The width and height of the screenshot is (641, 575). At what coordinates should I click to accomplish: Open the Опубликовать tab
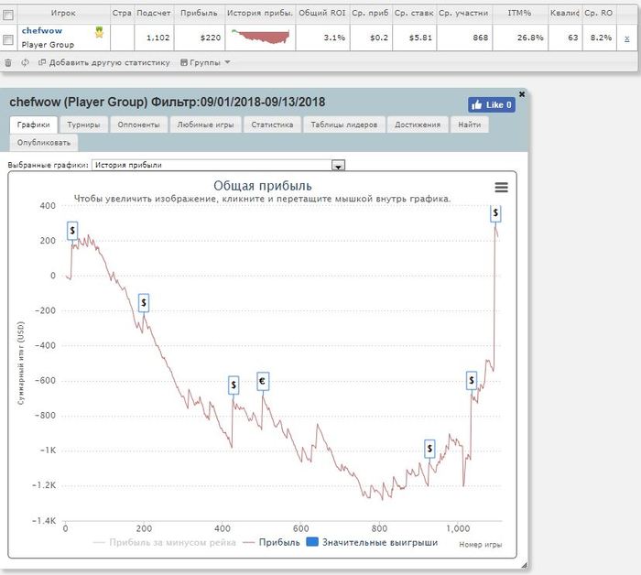point(44,143)
